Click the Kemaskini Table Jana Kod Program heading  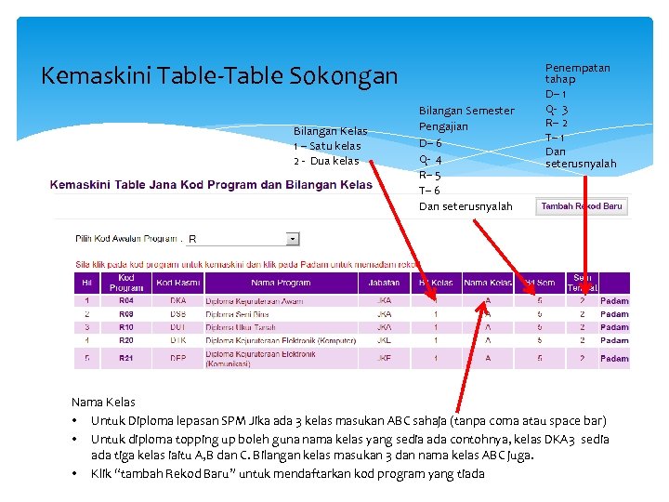coord(211,185)
